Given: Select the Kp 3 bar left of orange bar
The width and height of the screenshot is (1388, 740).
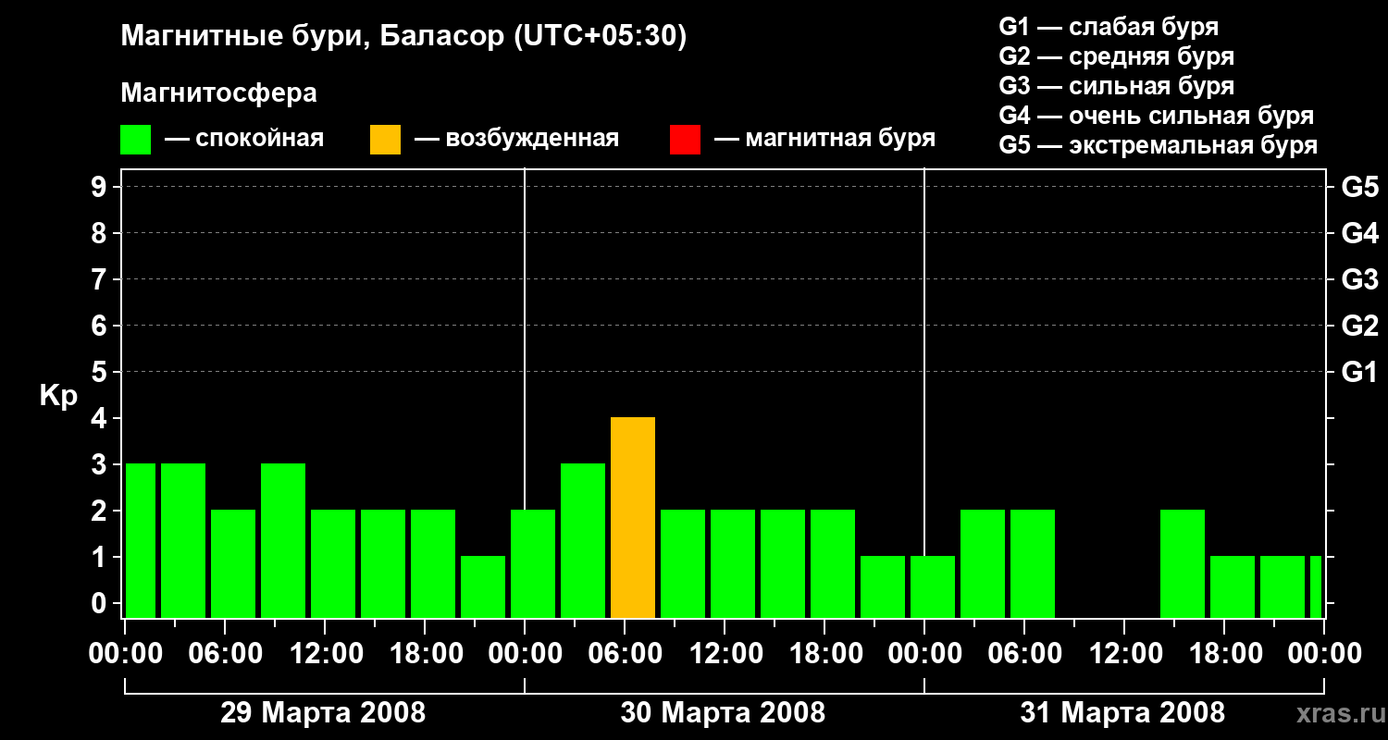Looking at the screenshot, I should pyautogui.click(x=583, y=540).
